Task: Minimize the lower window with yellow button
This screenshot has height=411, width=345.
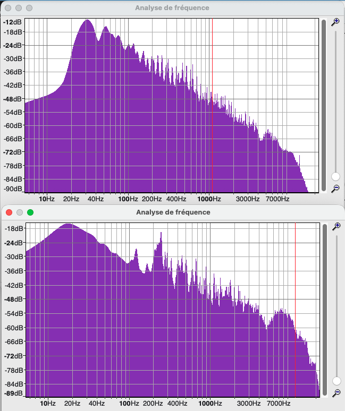Action: tap(20, 212)
